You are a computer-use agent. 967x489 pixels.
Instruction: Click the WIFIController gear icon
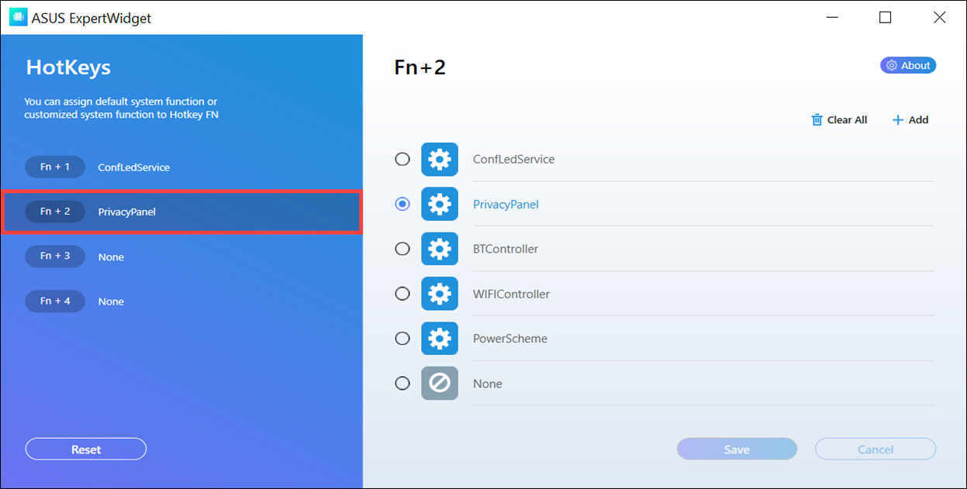pos(440,294)
